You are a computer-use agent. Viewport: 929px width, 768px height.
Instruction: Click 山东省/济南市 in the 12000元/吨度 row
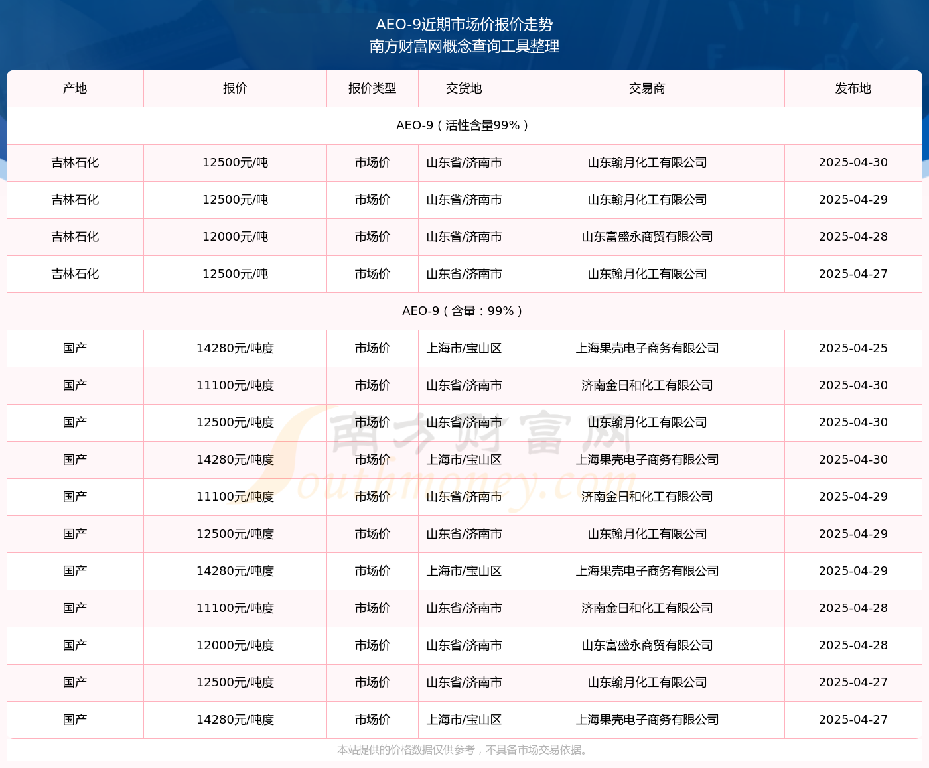pos(464,645)
